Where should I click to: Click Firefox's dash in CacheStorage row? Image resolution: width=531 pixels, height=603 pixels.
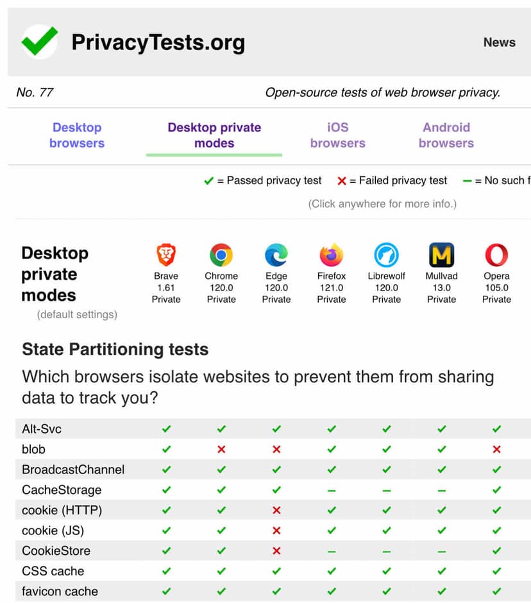coord(332,490)
